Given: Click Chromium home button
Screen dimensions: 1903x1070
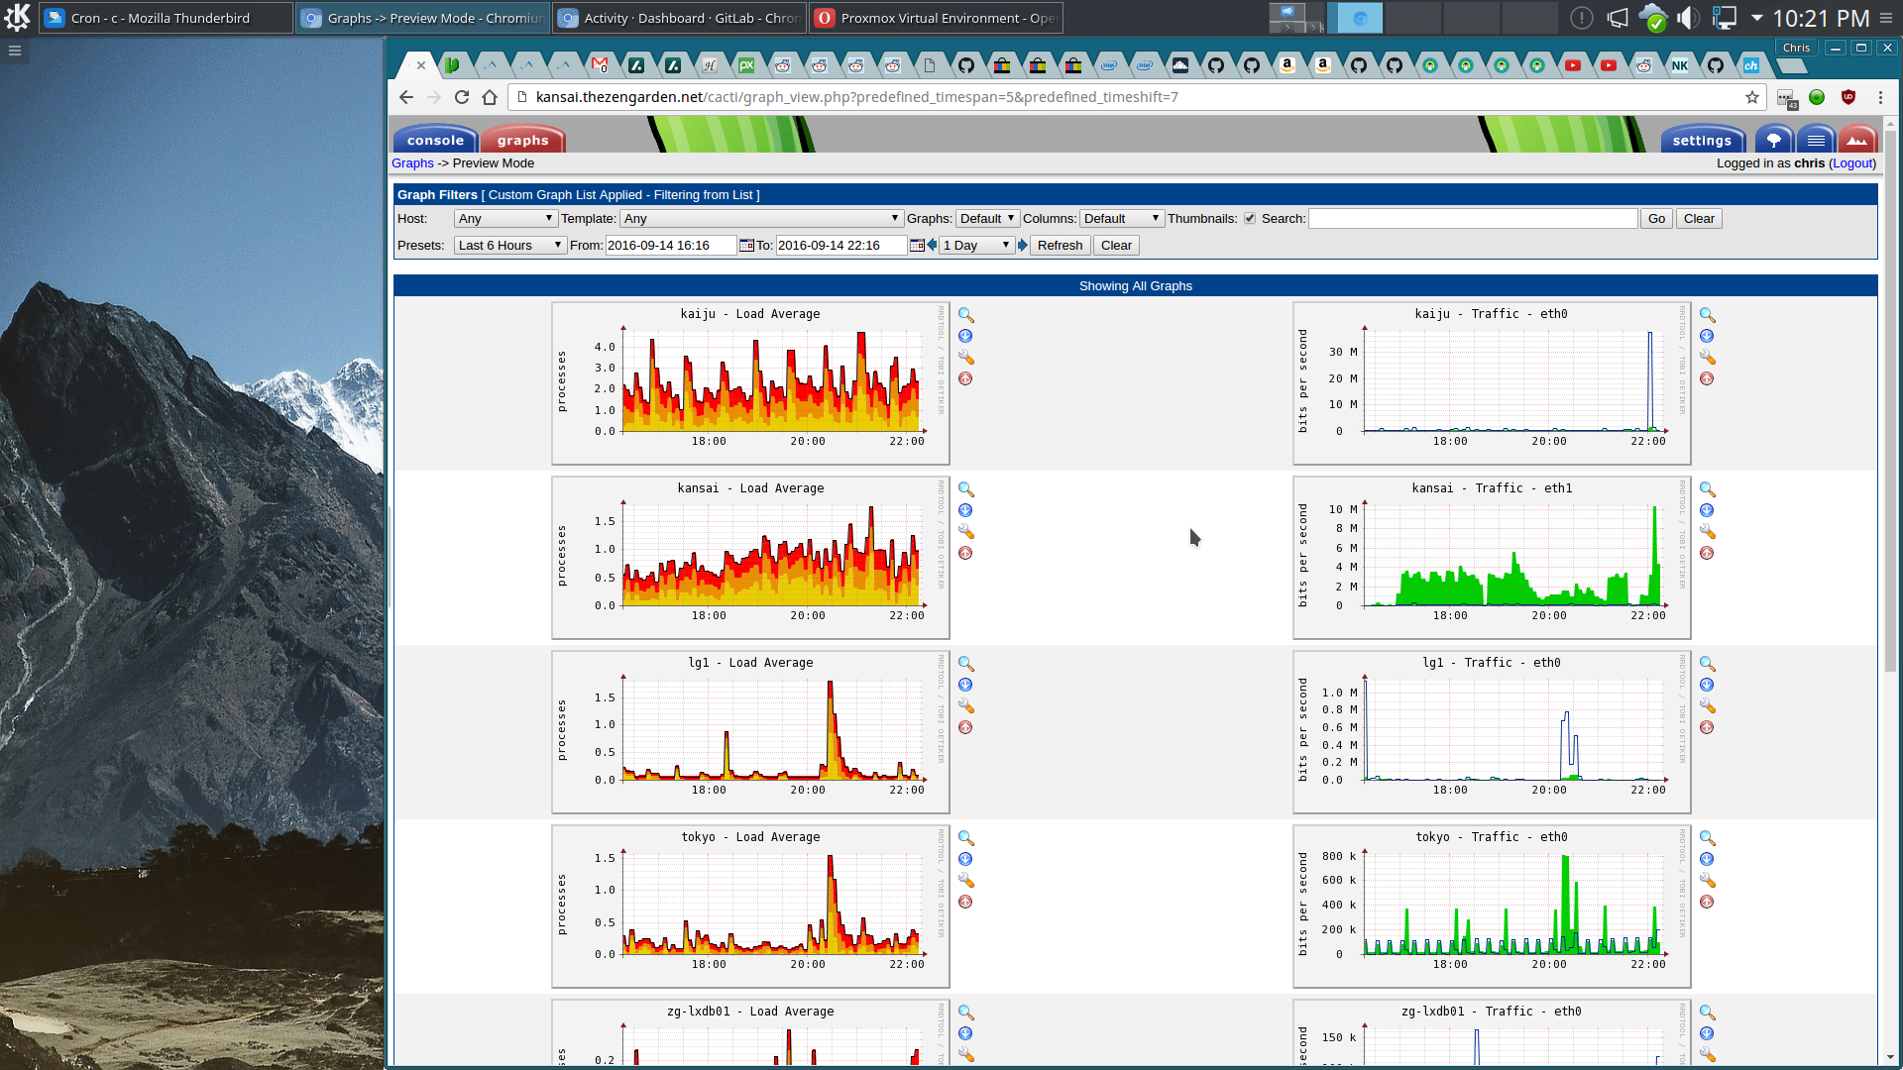Looking at the screenshot, I should point(490,97).
